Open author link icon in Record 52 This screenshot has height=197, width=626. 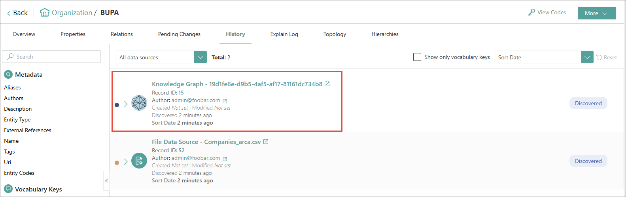pos(225,159)
